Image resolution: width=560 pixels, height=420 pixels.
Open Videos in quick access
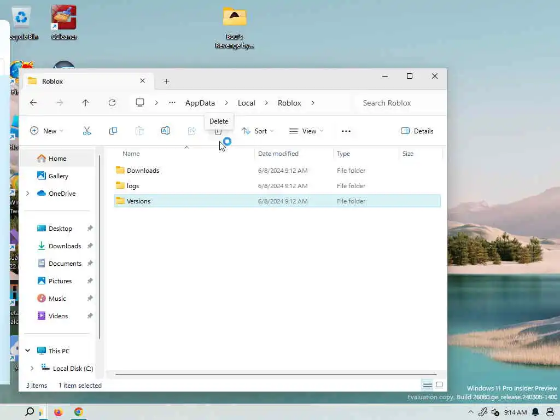pos(59,316)
